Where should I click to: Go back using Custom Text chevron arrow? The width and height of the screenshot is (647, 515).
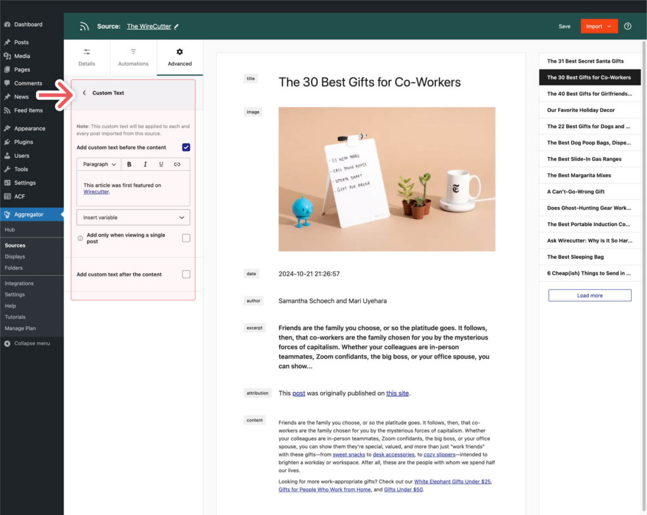[x=84, y=93]
